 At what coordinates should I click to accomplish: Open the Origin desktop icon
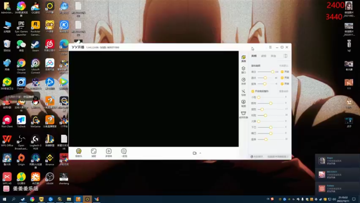pyautogui.click(x=21, y=160)
